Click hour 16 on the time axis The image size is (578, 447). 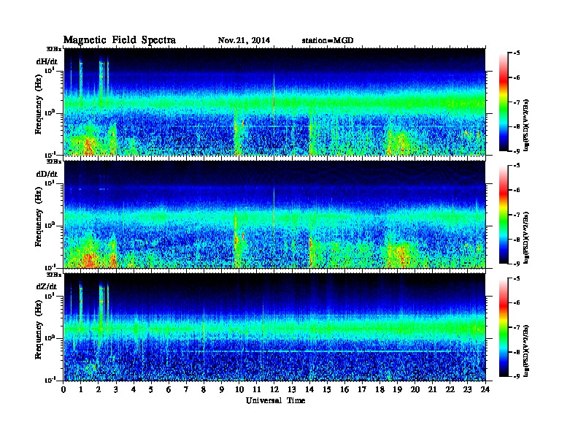pyautogui.click(x=344, y=390)
